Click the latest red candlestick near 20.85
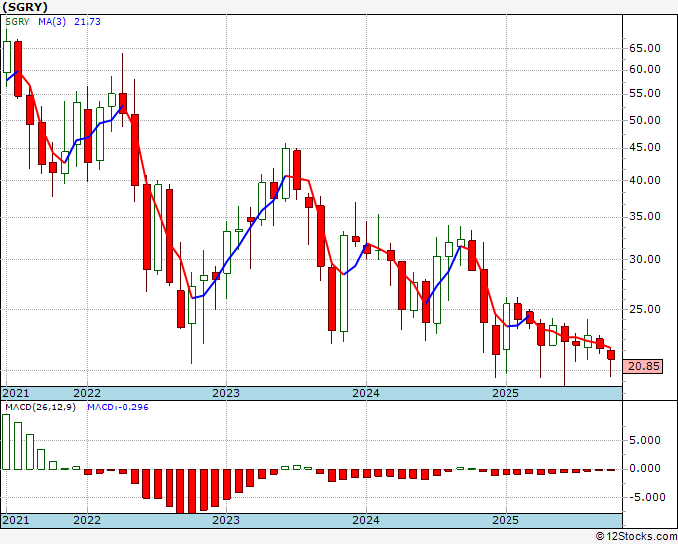The height and width of the screenshot is (544, 678). 611,355
